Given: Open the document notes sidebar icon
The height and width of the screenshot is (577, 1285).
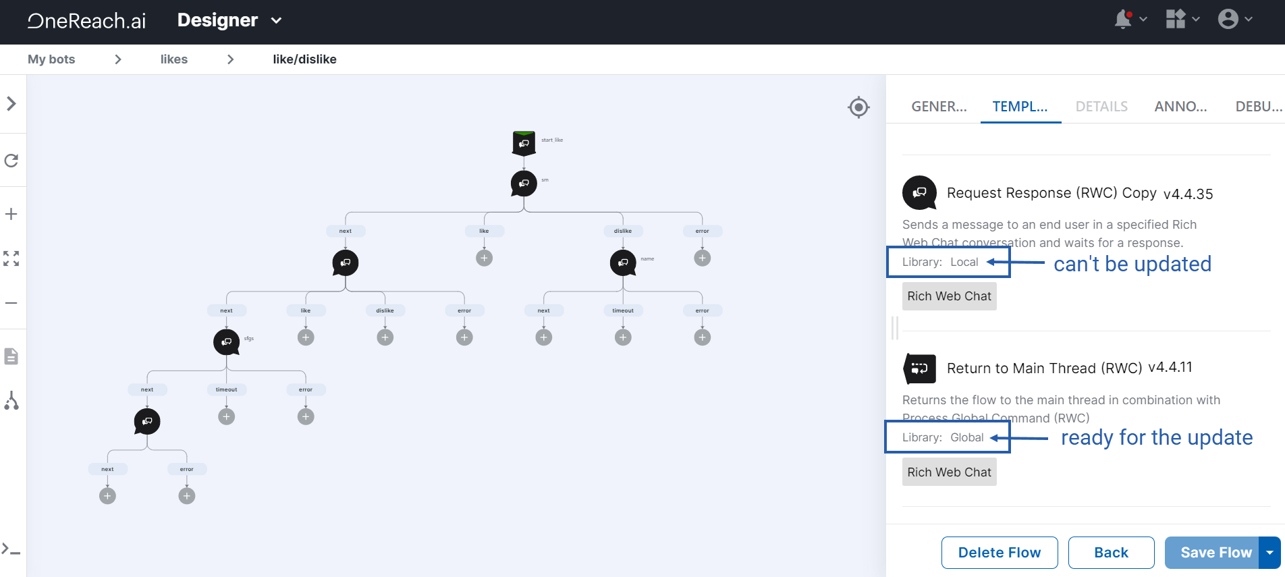Looking at the screenshot, I should [11, 356].
